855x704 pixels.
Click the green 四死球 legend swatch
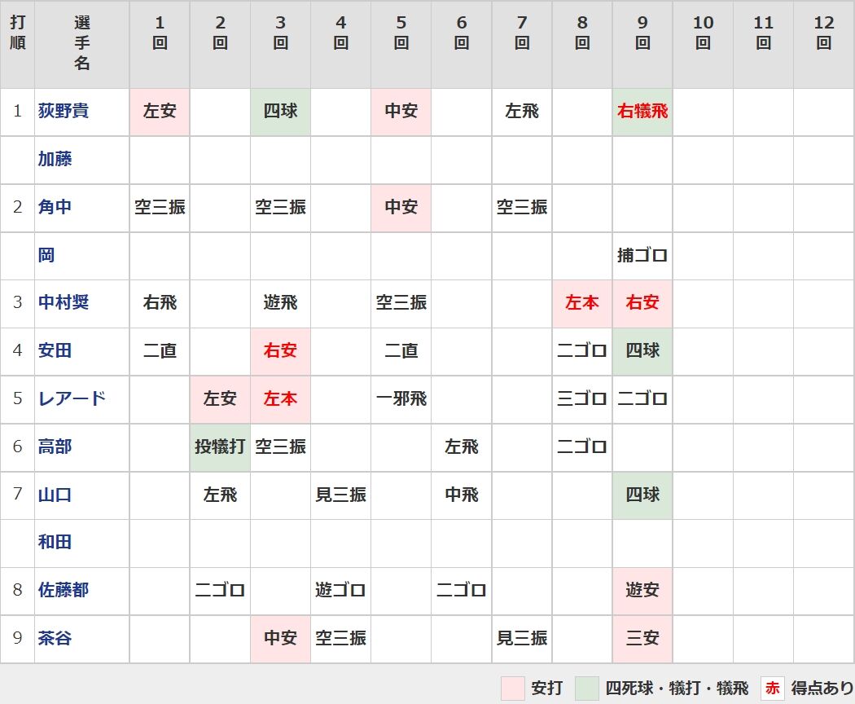click(x=587, y=688)
